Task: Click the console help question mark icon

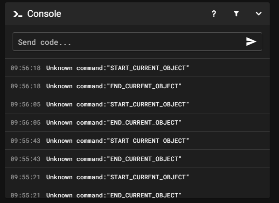Action: point(214,14)
